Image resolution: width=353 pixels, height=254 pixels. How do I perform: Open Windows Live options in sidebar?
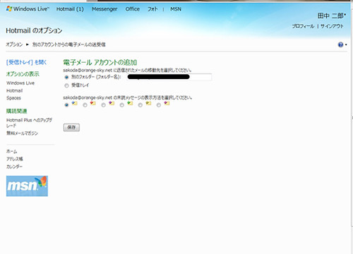coord(20,83)
